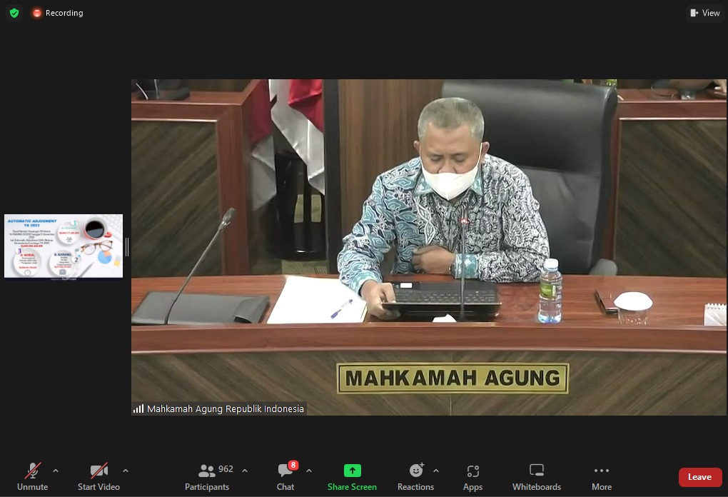This screenshot has width=728, height=497.
Task: Click the green Share Screen icon
Action: point(352,471)
